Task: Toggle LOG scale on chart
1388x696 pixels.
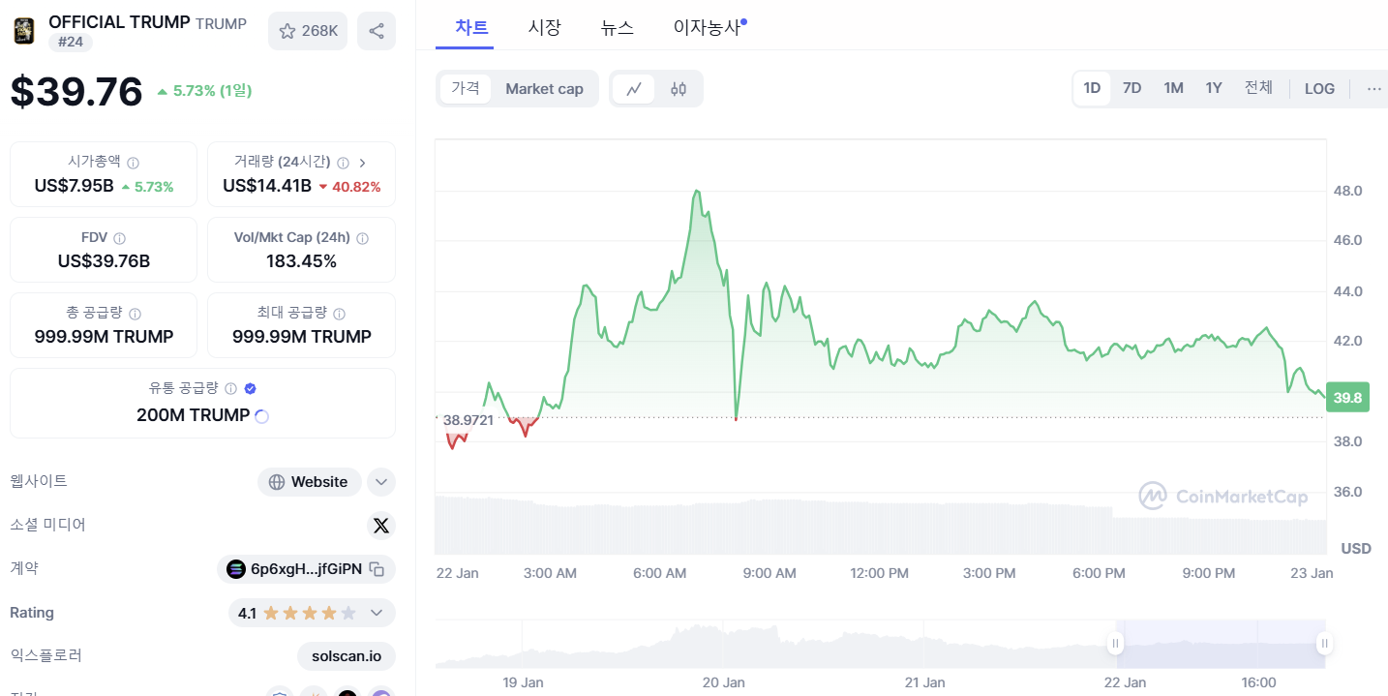Action: 1319,88
